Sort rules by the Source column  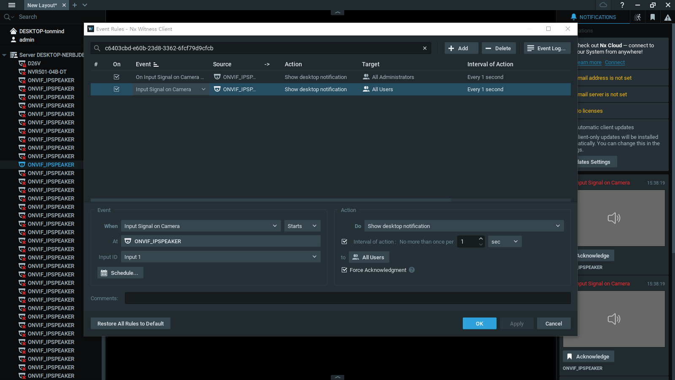point(222,64)
